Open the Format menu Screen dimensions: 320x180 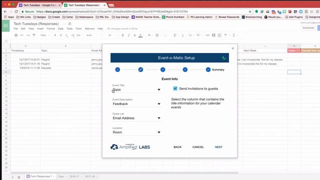(50, 28)
